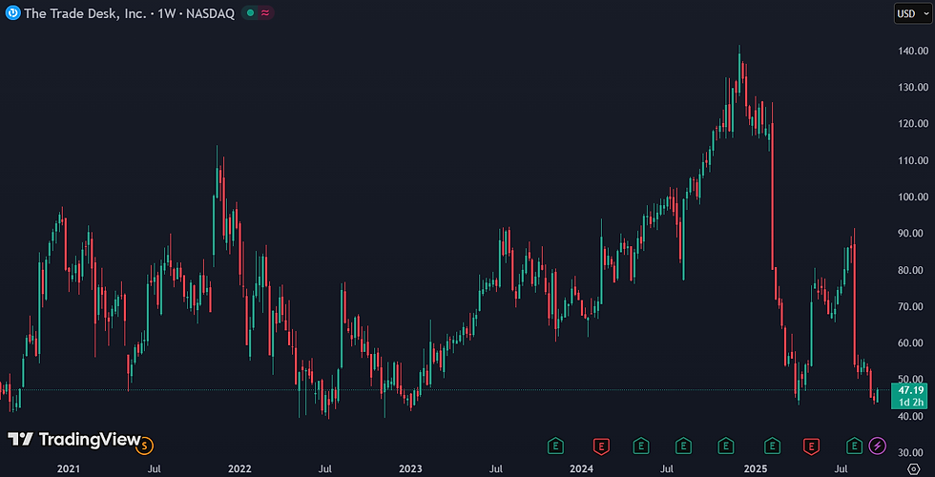Click the 2021 time axis label

[68, 469]
